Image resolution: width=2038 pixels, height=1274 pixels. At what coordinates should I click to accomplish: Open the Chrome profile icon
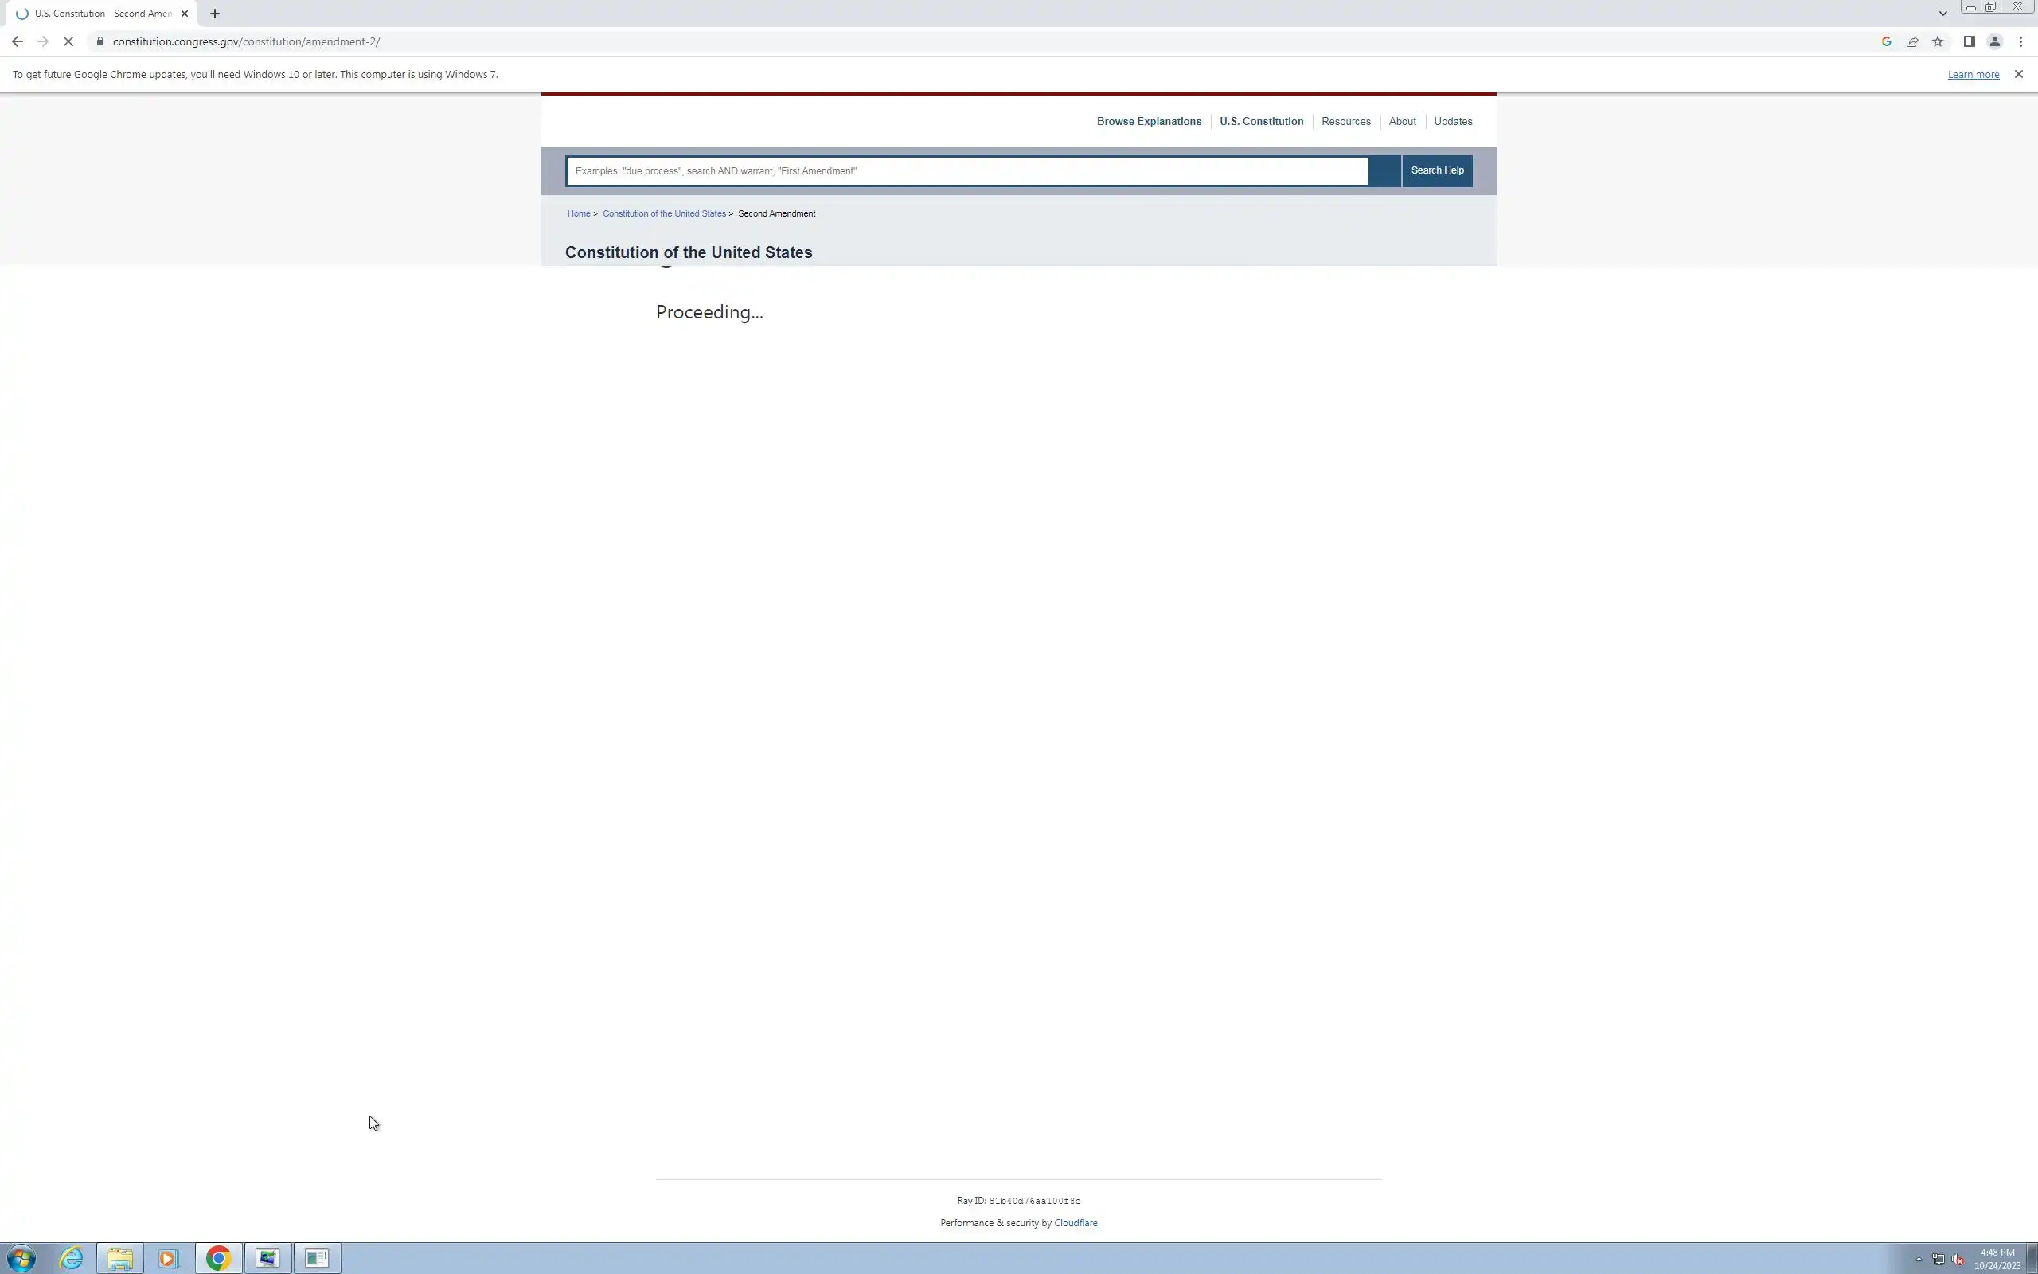1994,41
